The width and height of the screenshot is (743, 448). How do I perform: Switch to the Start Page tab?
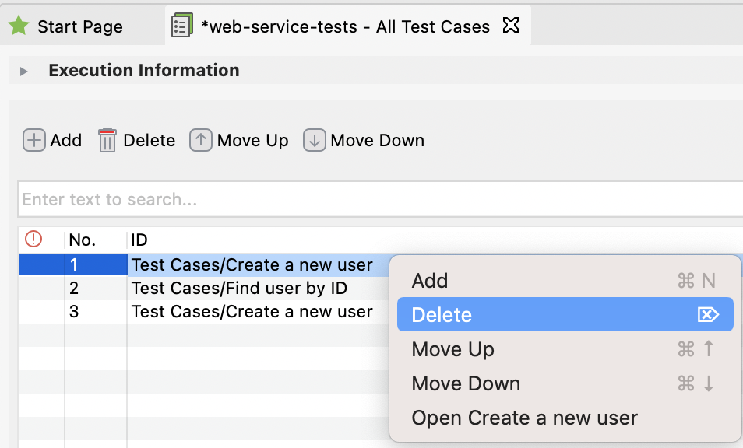78,25
